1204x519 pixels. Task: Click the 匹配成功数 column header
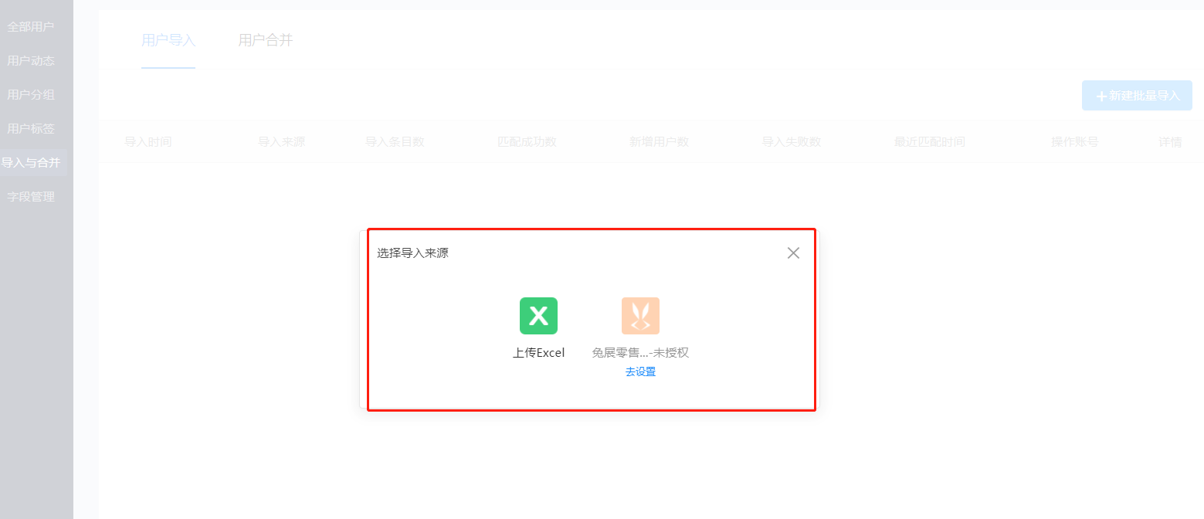[527, 142]
